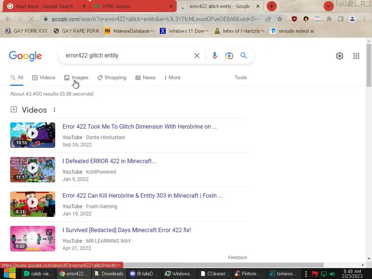This screenshot has height=279, width=372.
Task: Close the HTML Images tab
Action: click(171, 7)
